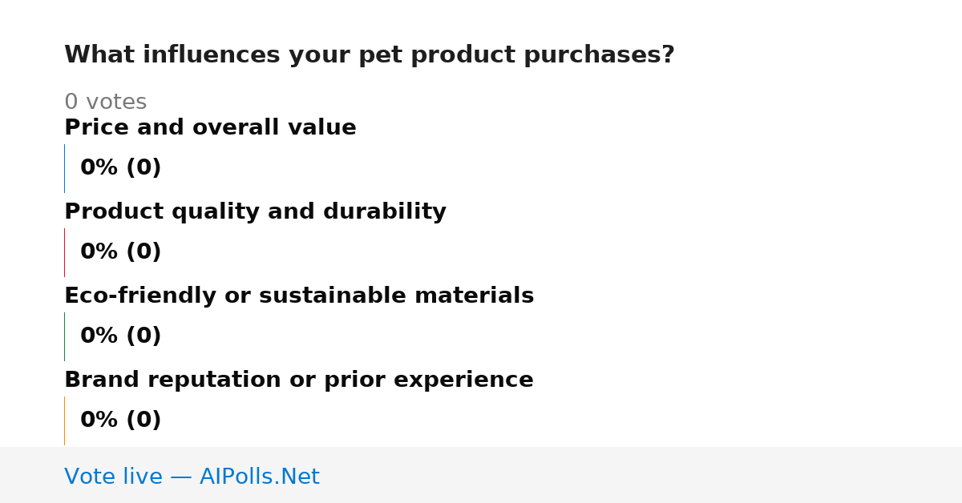Click the orange bar under Brand reputation

pyautogui.click(x=64, y=421)
